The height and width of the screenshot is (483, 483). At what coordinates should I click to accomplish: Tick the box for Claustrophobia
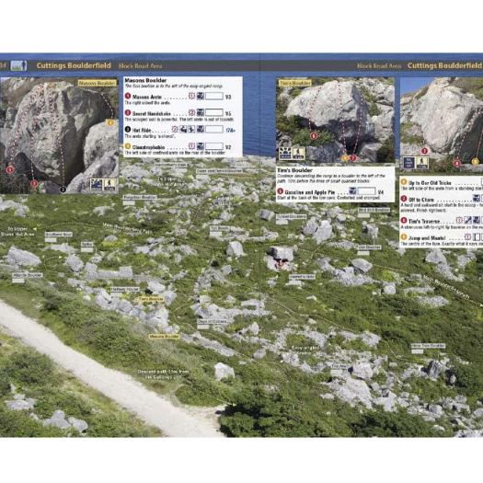(x=214, y=146)
